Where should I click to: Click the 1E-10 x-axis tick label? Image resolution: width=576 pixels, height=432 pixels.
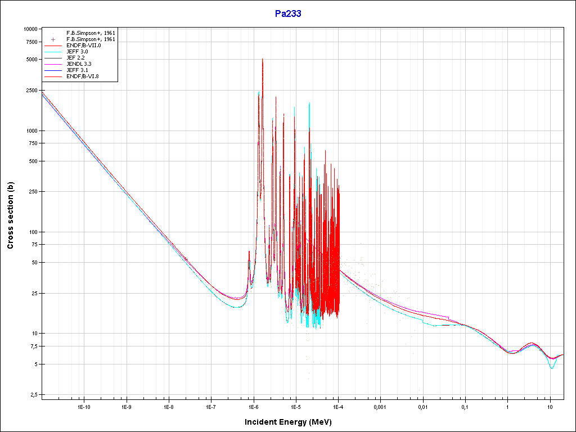tap(84, 406)
